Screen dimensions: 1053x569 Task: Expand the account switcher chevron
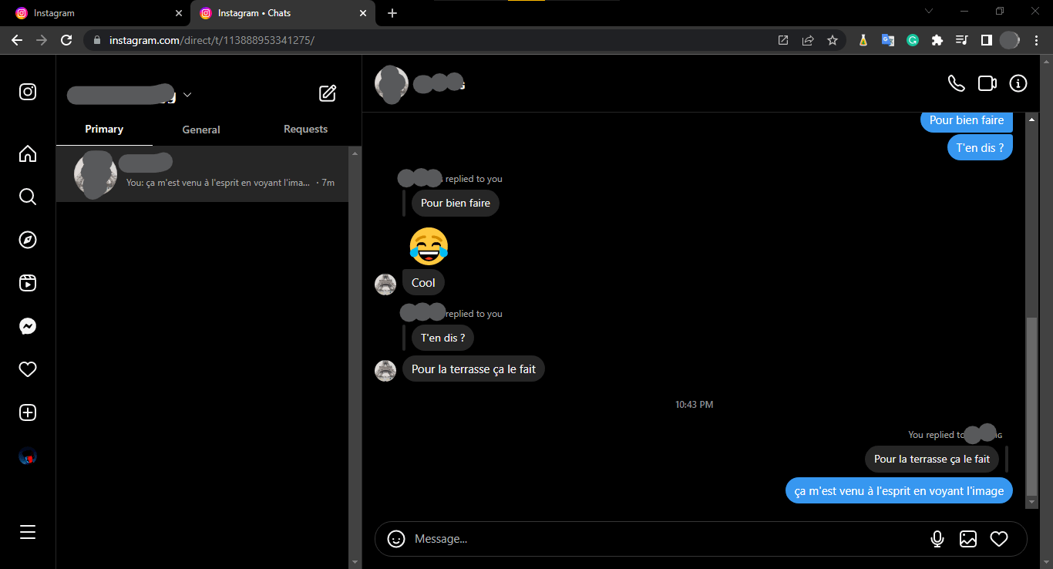tap(187, 95)
